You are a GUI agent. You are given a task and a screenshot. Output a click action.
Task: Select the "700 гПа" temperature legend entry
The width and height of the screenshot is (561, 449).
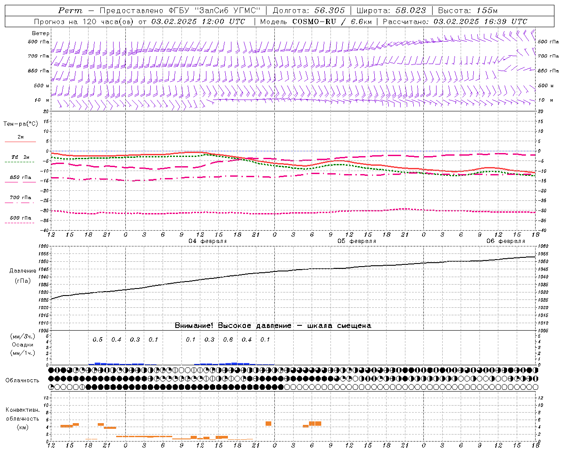coord(21,197)
